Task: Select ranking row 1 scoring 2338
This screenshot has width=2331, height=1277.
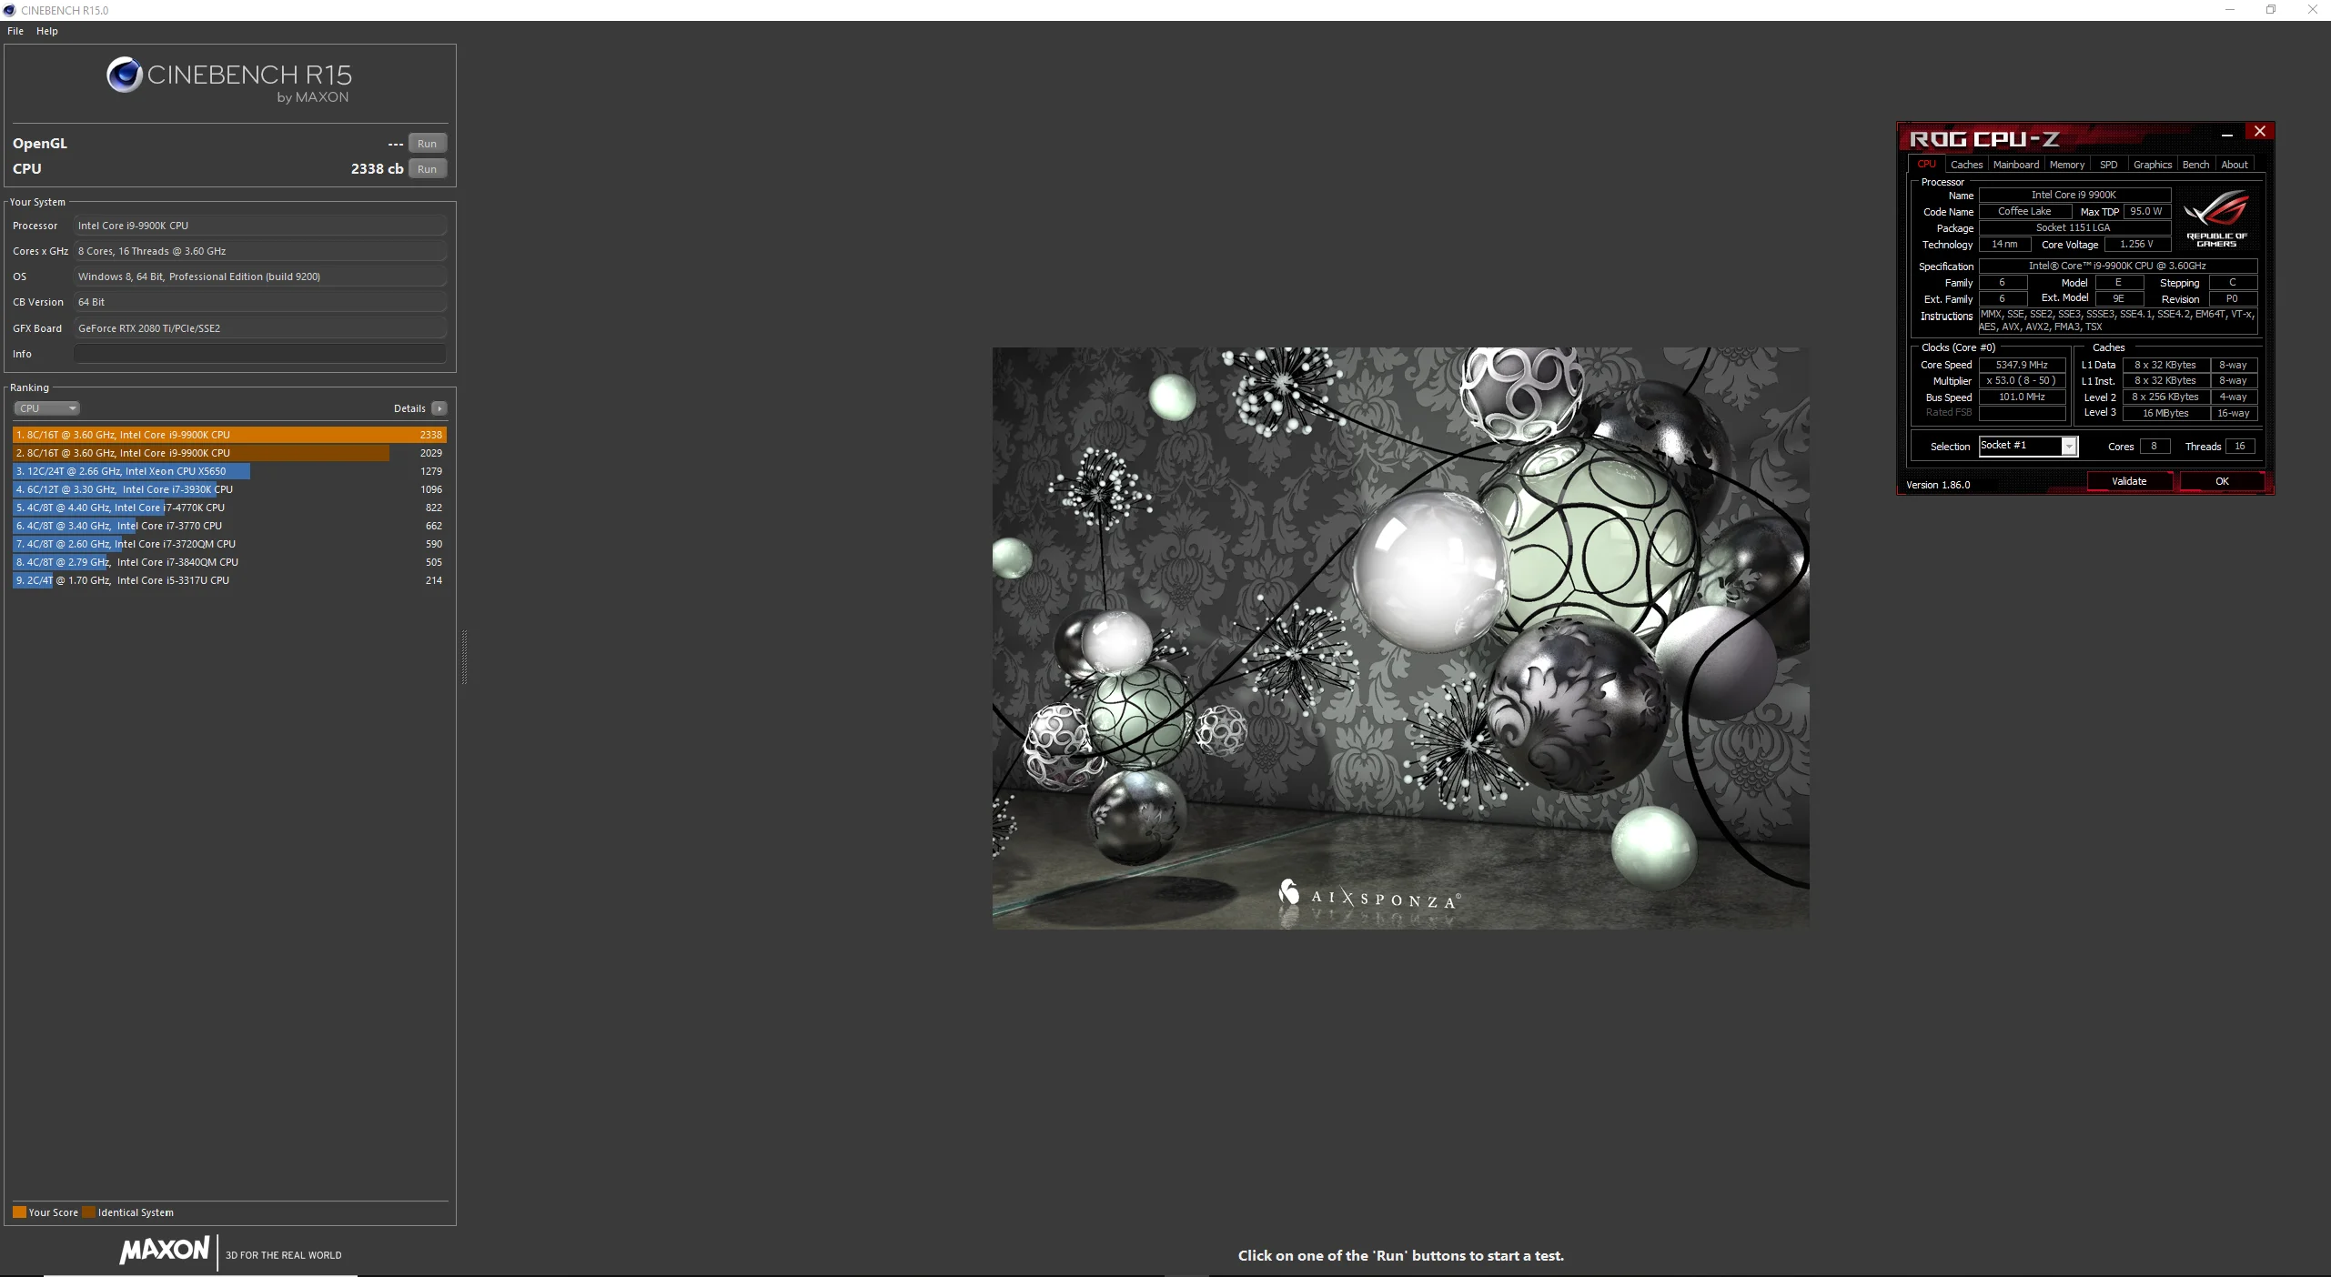Action: tap(229, 435)
